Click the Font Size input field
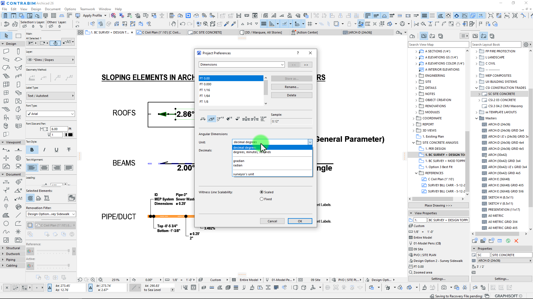Screen dimensions: 533x299 (x=59, y=129)
